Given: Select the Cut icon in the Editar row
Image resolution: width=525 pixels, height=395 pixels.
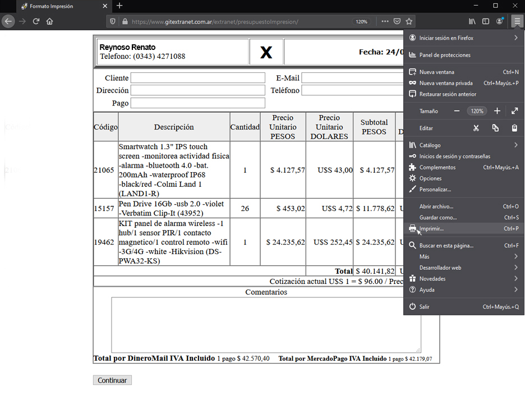Looking at the screenshot, I should (x=476, y=128).
